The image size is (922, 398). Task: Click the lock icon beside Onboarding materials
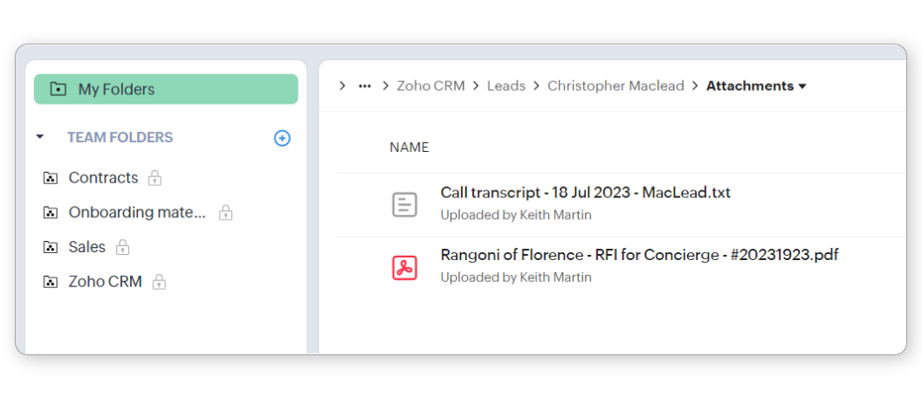tap(225, 212)
